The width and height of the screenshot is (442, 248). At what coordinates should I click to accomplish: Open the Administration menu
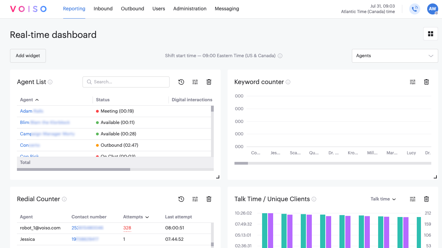(x=190, y=9)
